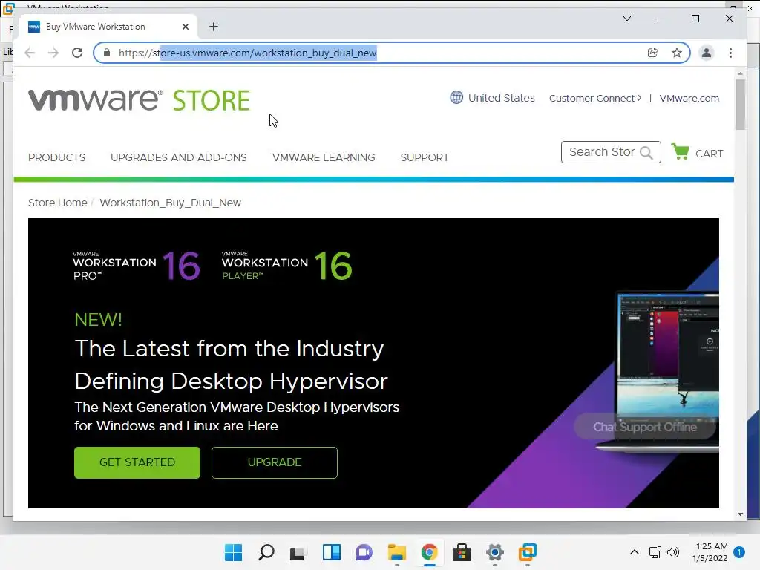
Task: Click the volume speaker tray icon
Action: 673,552
